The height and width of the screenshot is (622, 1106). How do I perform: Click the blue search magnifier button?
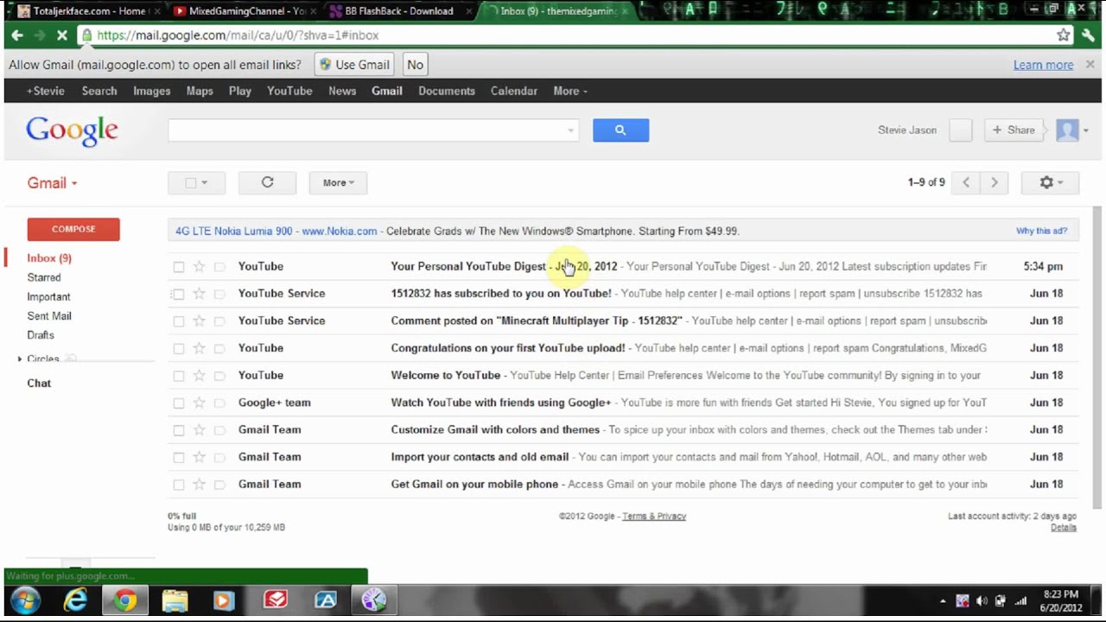point(620,130)
